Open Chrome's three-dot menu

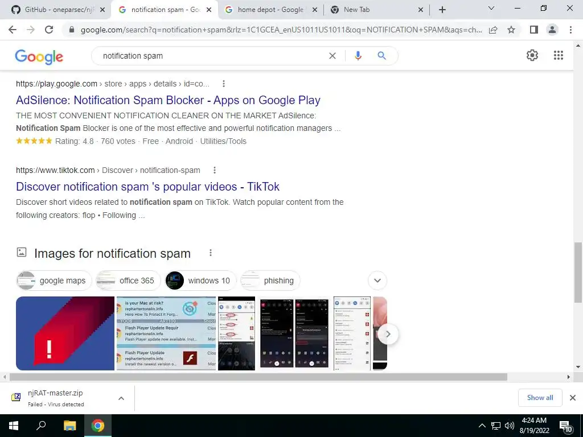pos(570,30)
